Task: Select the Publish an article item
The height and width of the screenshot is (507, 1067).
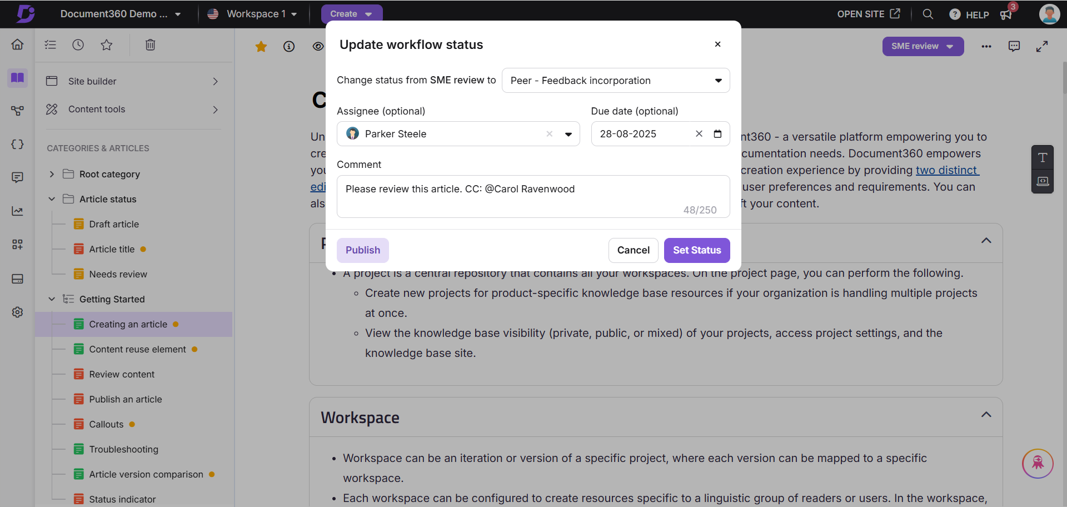Action: pyautogui.click(x=126, y=399)
